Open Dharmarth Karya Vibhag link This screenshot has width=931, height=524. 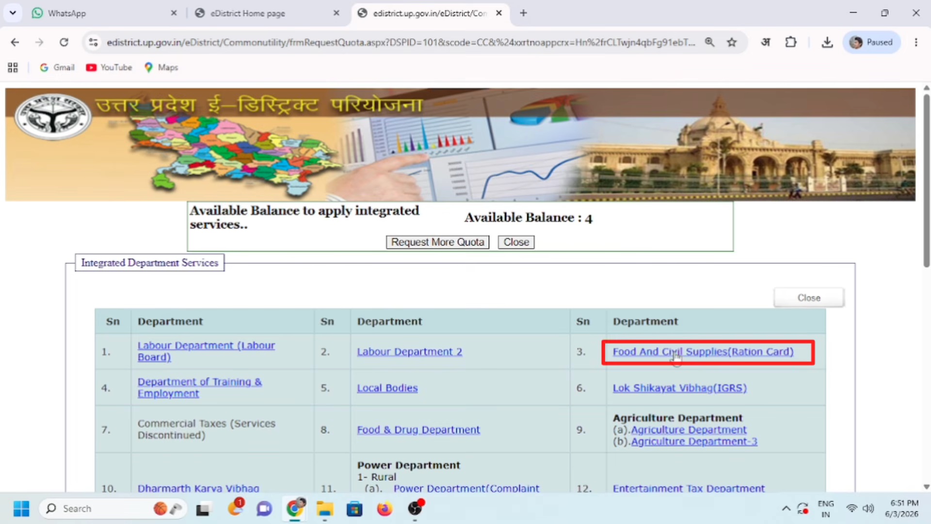198,488
